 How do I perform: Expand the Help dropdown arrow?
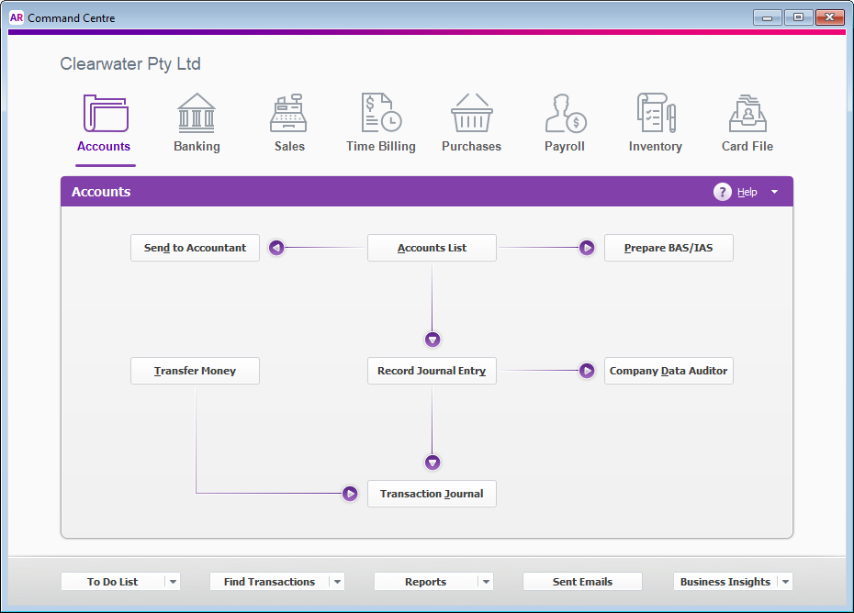click(x=774, y=192)
